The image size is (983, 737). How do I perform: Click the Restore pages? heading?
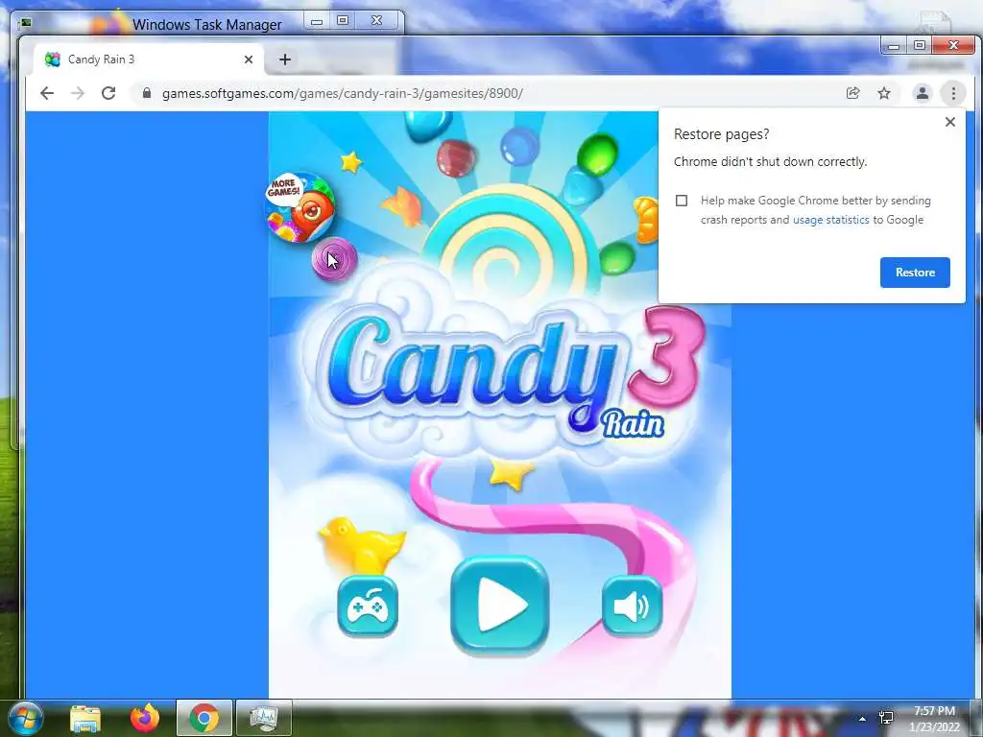coord(721,134)
